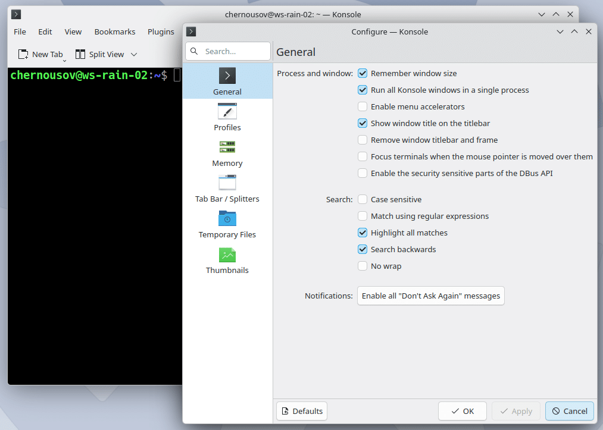Enable Remove window titlebar and frame
This screenshot has width=603, height=430.
click(363, 140)
